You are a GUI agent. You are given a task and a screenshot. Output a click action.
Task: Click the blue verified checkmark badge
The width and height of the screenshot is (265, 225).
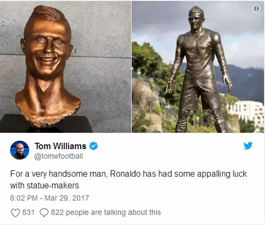tap(94, 146)
